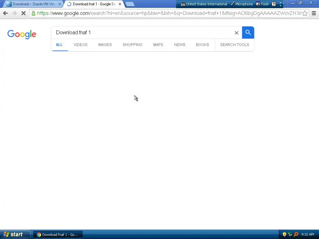Expand the language bar options arrow
The width and height of the screenshot is (319, 239).
[x=281, y=6]
